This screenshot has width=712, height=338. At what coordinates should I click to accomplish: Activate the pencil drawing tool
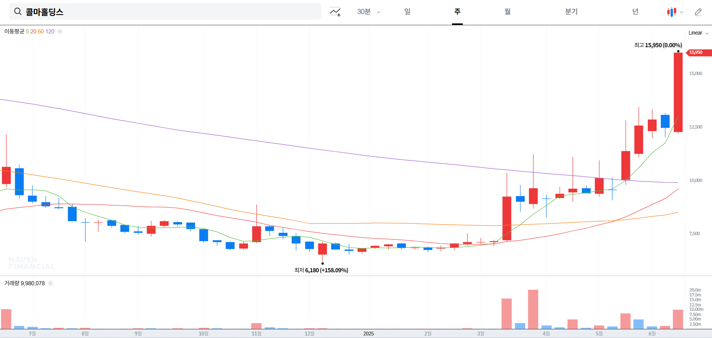point(698,12)
